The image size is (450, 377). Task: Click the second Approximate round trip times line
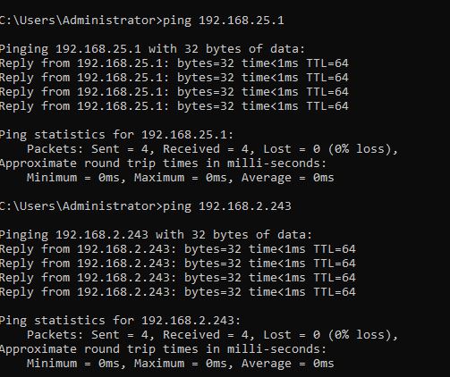point(164,349)
